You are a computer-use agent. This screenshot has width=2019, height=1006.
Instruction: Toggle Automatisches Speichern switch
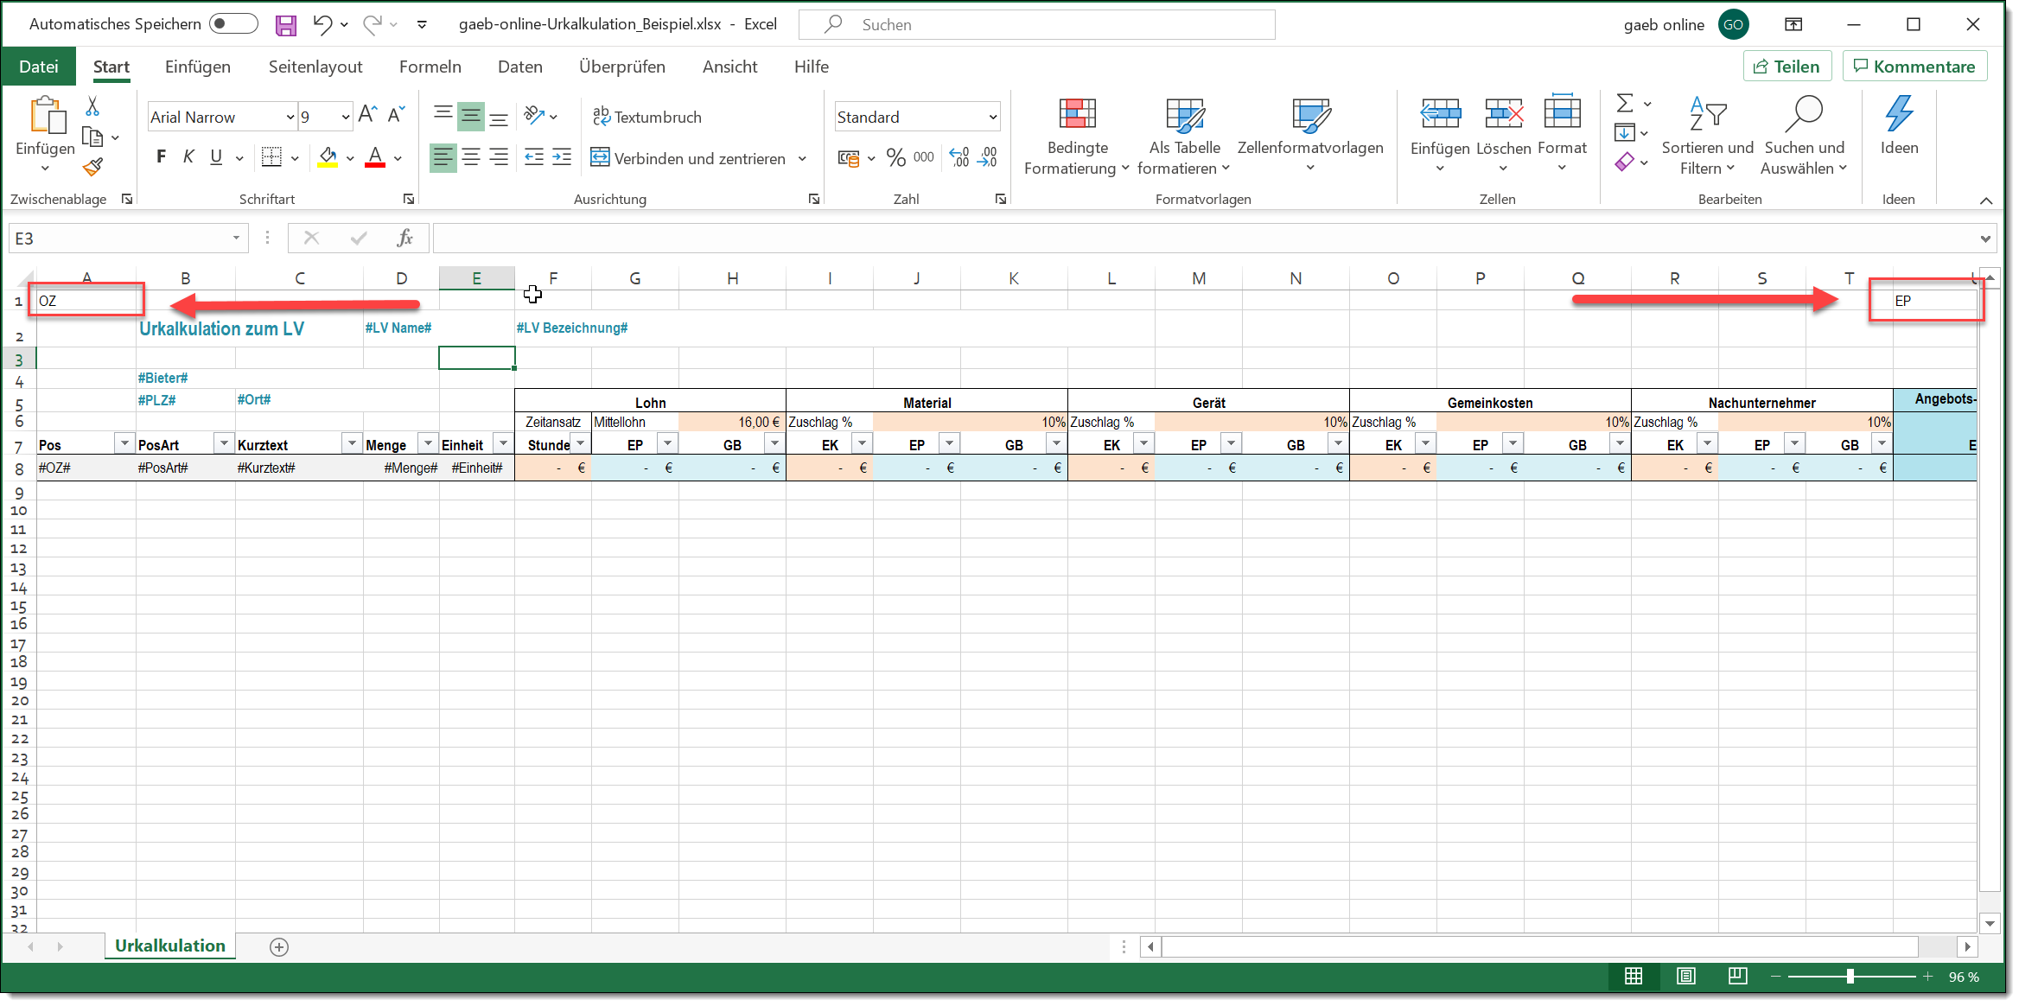point(233,24)
